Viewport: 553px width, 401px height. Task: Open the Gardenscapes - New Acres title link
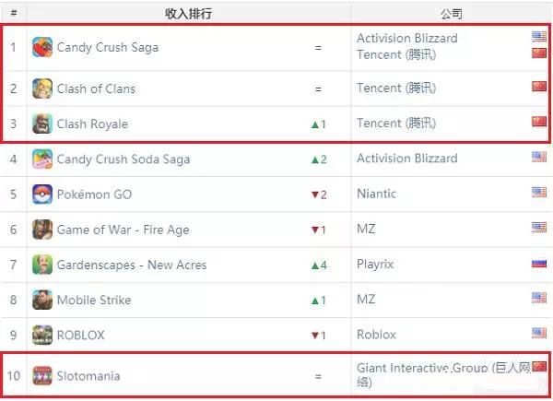(x=132, y=265)
